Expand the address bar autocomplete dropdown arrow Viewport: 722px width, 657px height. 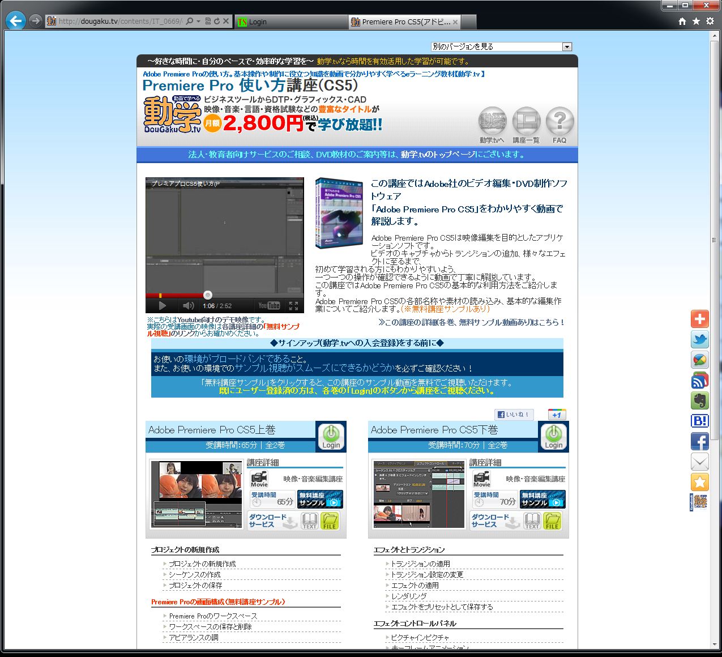coord(198,22)
